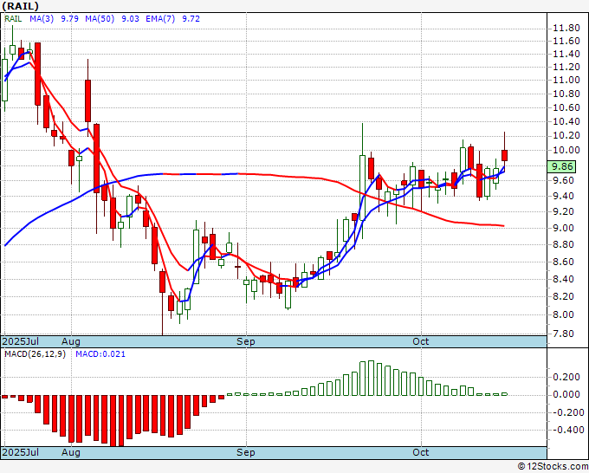Image resolution: width=589 pixels, height=473 pixels.
Task: Click the Aug label on price chart axis
Action: pos(71,341)
